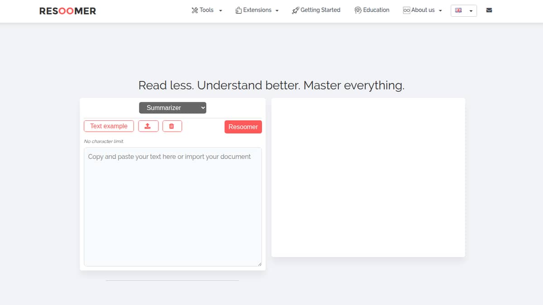Open the Summarizer mode dropdown
This screenshot has width=543, height=305.
pyautogui.click(x=172, y=108)
